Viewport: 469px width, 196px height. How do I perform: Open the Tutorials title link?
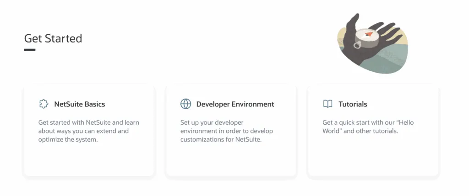coord(353,104)
